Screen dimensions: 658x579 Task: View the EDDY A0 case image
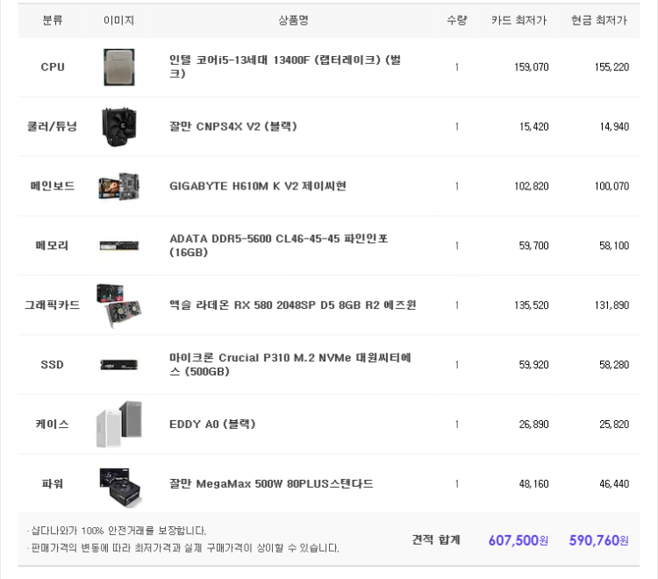pyautogui.click(x=119, y=425)
